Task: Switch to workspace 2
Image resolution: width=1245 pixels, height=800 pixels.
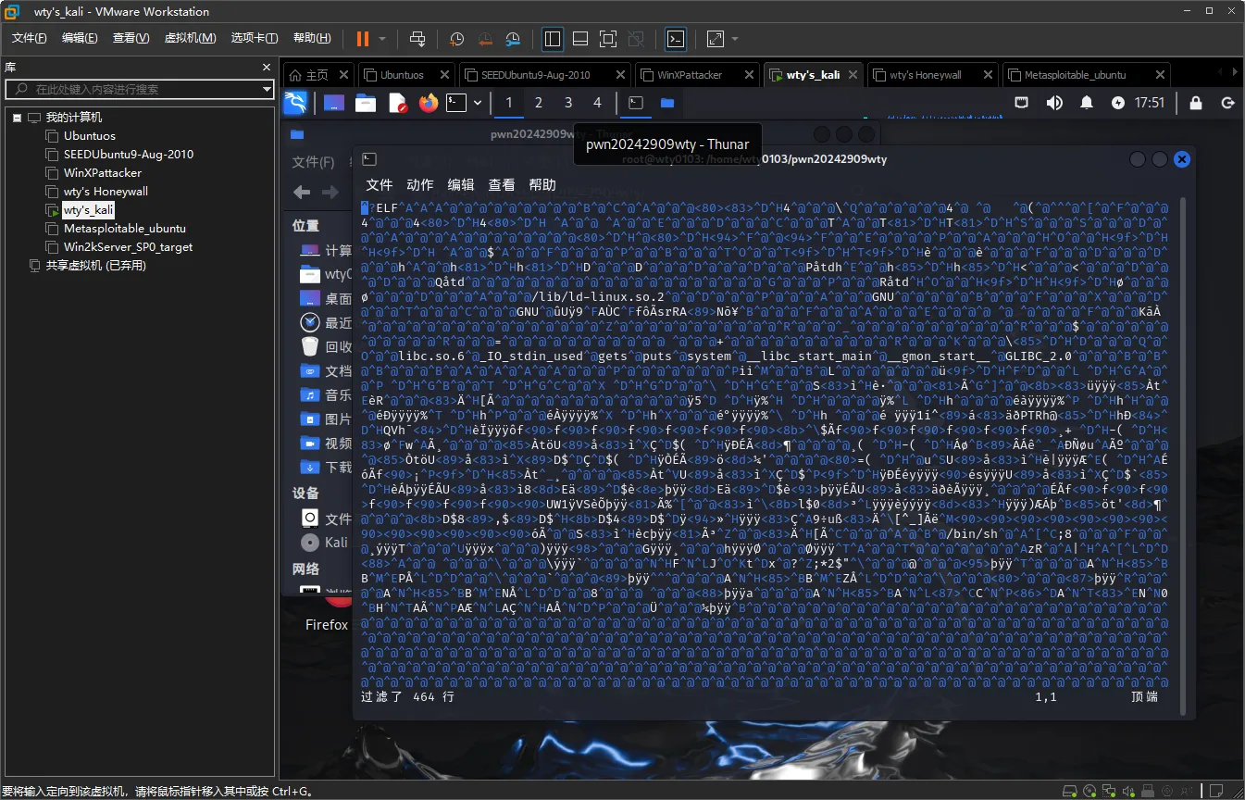Action: [x=539, y=103]
